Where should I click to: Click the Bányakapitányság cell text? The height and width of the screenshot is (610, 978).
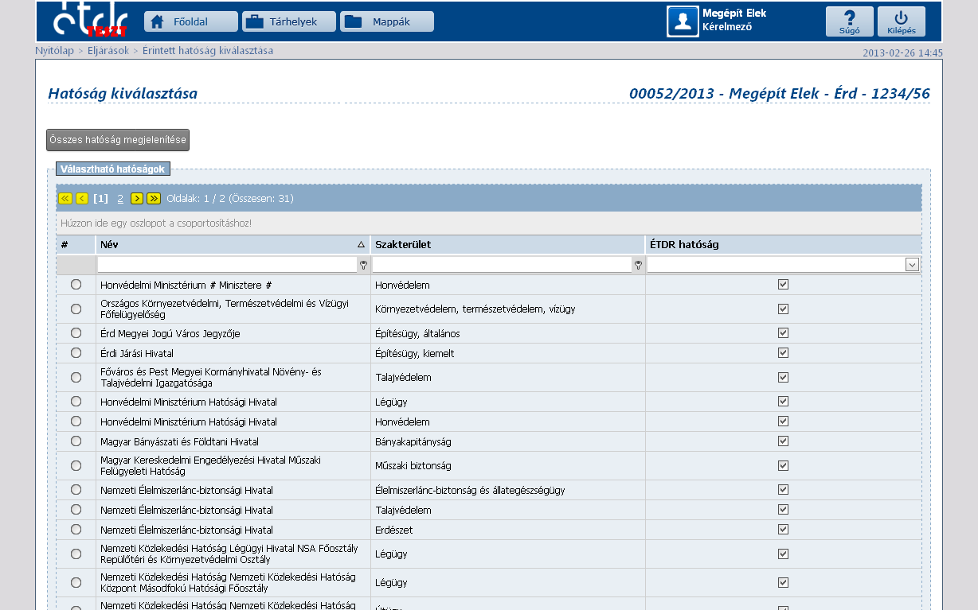click(x=413, y=441)
